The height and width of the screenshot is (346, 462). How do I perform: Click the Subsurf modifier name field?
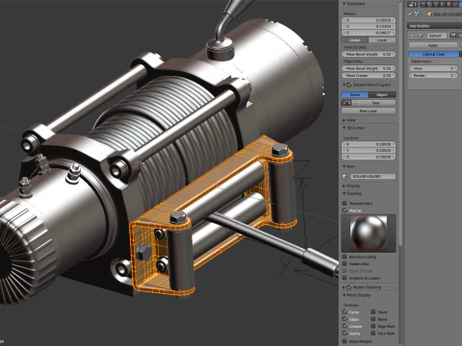(x=437, y=36)
